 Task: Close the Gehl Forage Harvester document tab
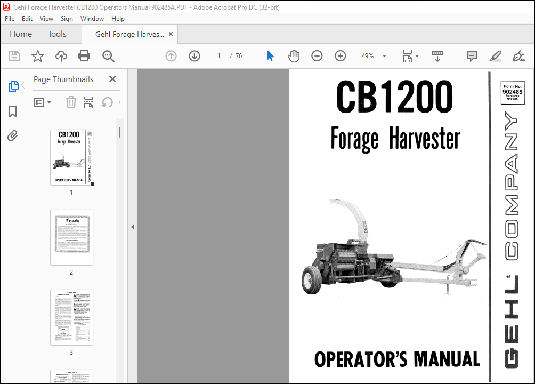click(x=171, y=34)
